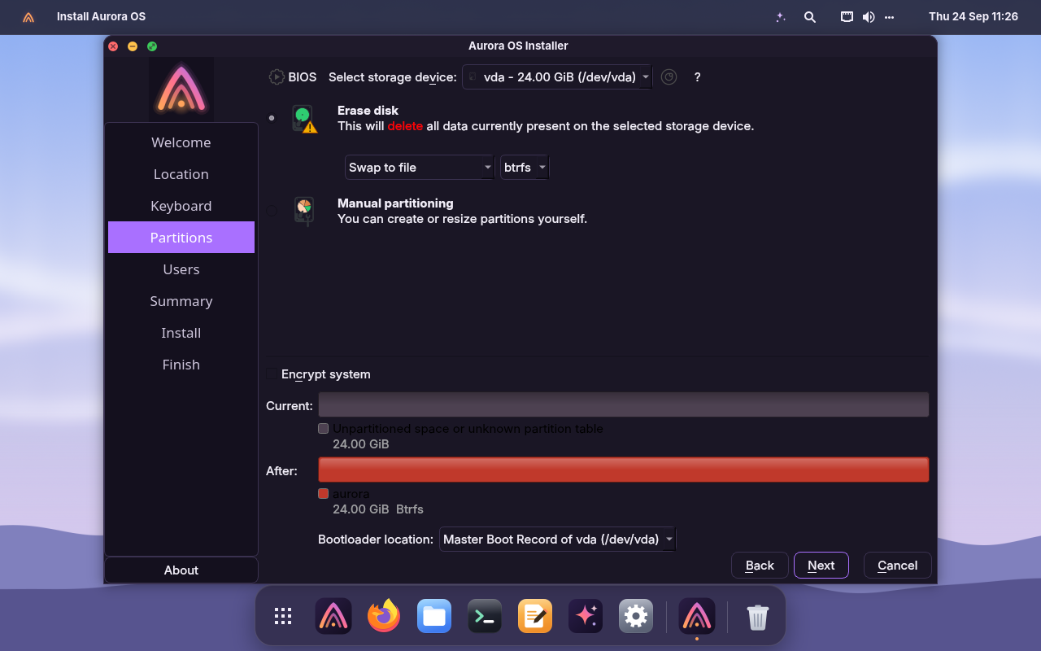Screen dimensions: 1041x651
Task: Open the Trash in the dock
Action: click(757, 616)
